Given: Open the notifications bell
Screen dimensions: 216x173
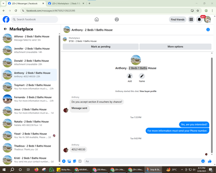Looking at the screenshot, I should click(x=199, y=19).
